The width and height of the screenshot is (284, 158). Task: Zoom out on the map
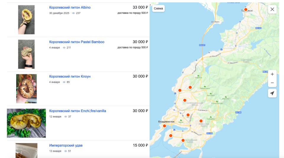pyautogui.click(x=272, y=83)
